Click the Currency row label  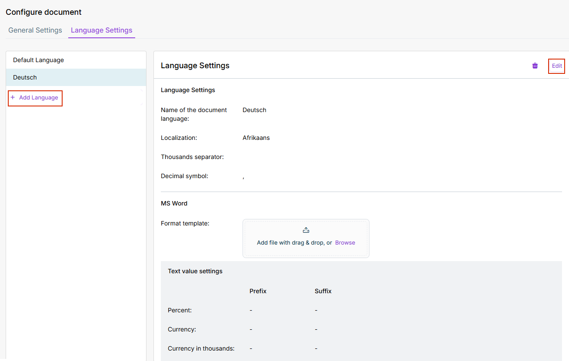pos(182,329)
